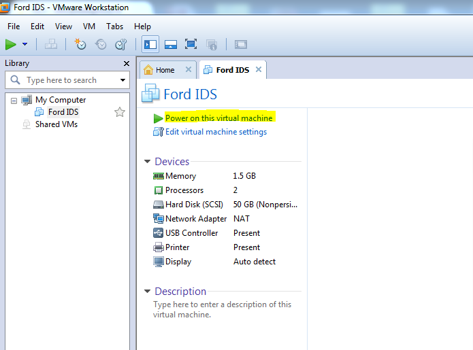
Task: Enter full screen mode icon
Action: pos(191,45)
